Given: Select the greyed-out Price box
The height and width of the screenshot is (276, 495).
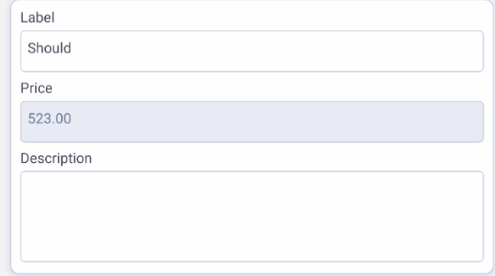Looking at the screenshot, I should [x=252, y=122].
